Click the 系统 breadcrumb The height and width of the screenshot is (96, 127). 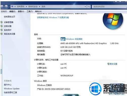tap(43, 7)
